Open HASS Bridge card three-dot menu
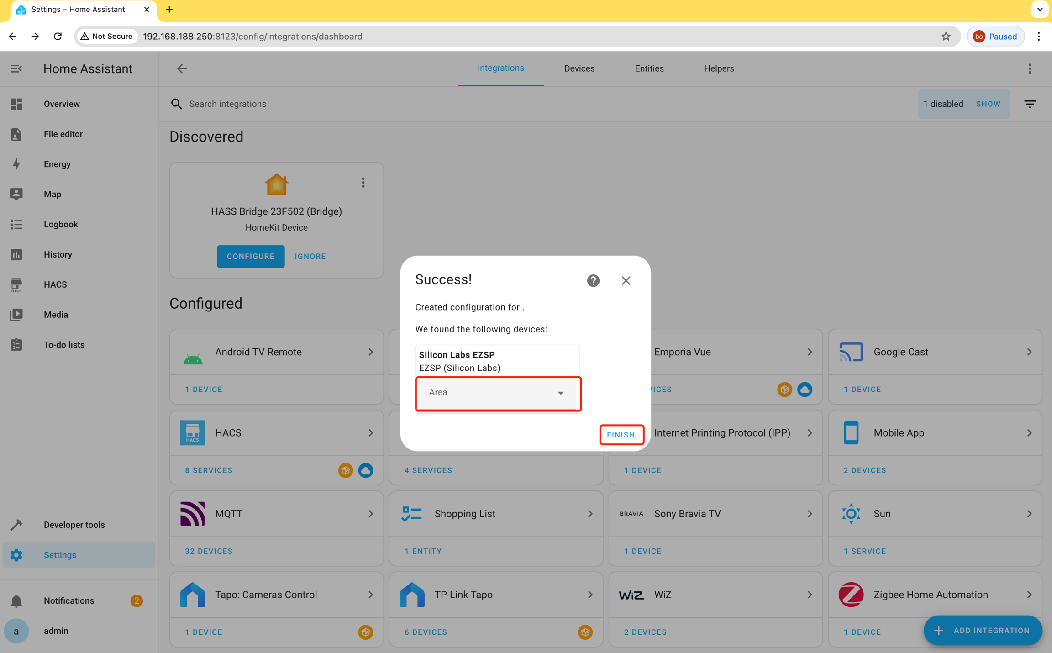Viewport: 1052px width, 653px height. click(363, 183)
